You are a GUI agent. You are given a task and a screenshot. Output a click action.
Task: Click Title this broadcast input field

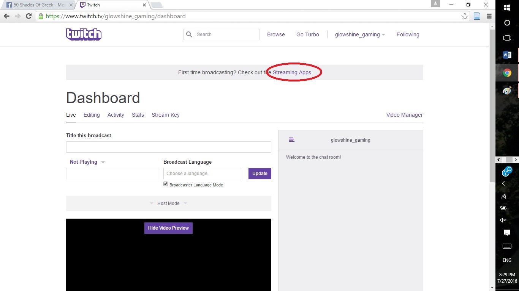169,147
